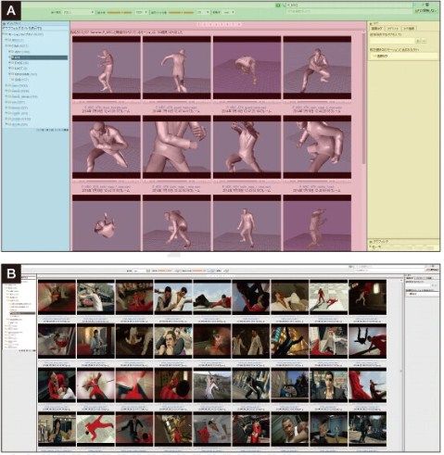Open the thumbnail of the figure curled into a ball midair
The width and height of the screenshot is (444, 455).
[107, 223]
